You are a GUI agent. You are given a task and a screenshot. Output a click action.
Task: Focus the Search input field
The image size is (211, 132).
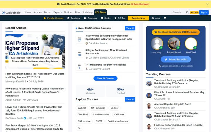click(179, 12)
